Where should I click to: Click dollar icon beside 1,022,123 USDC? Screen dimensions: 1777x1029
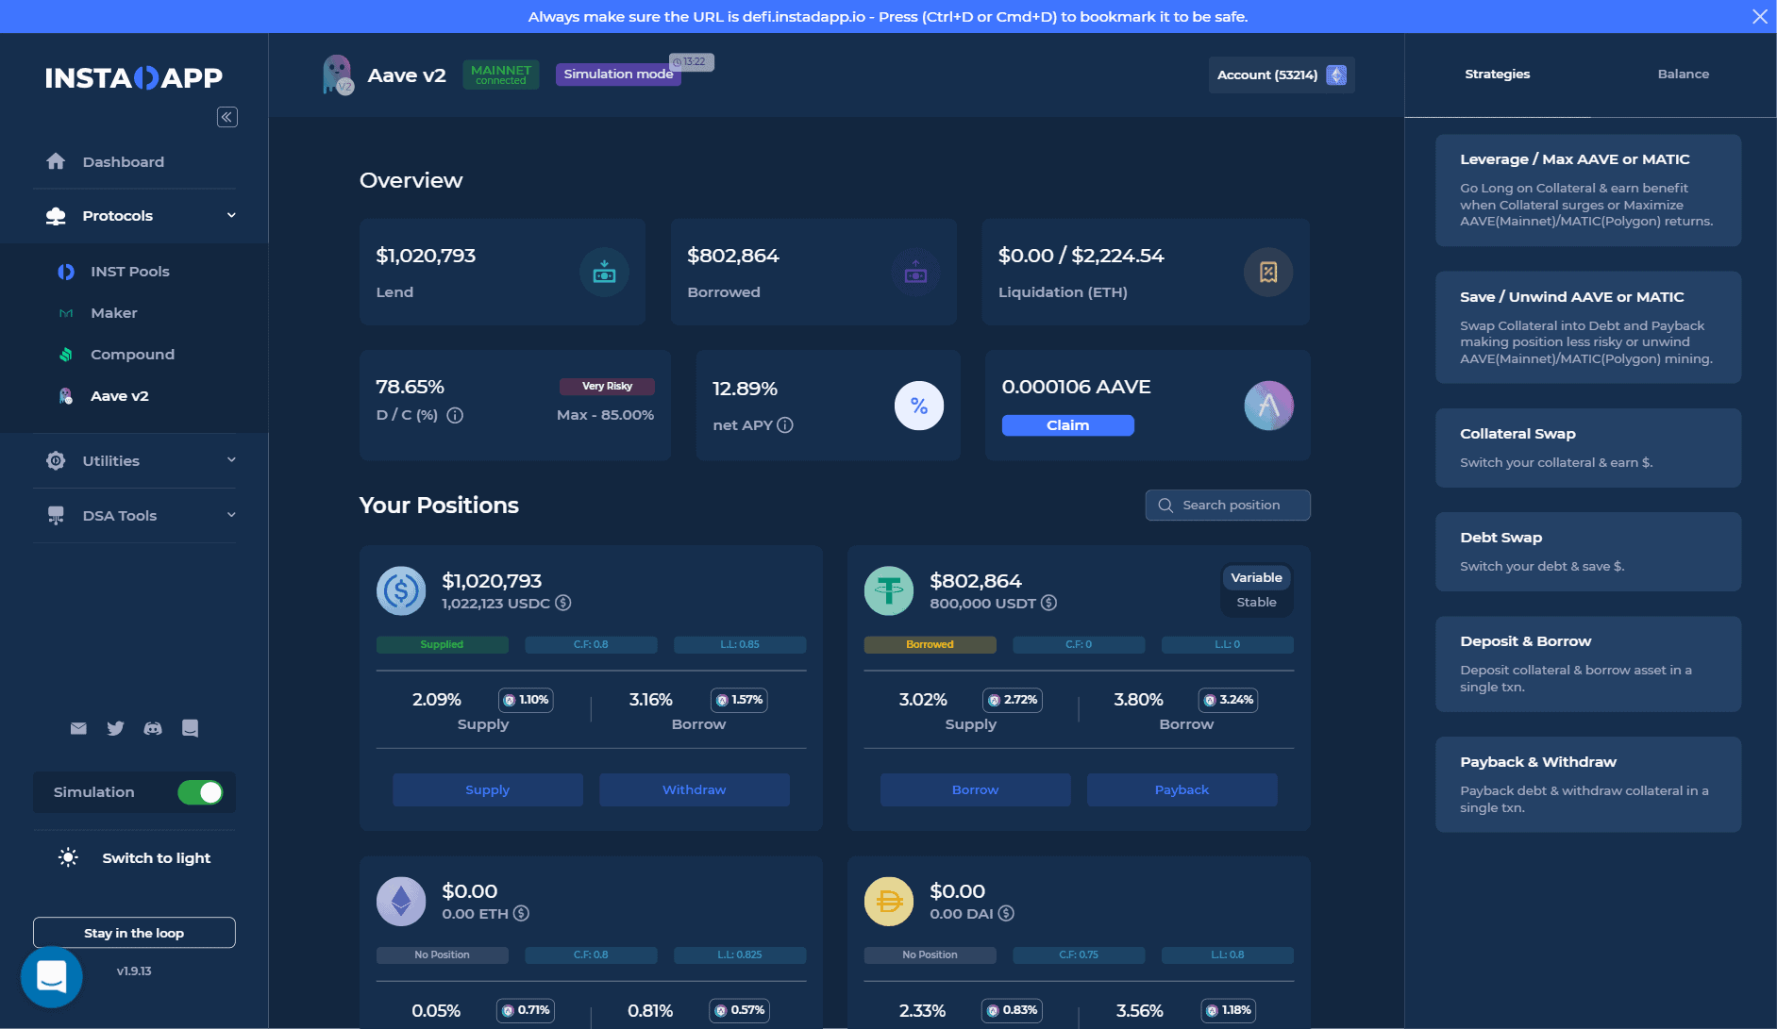tap(563, 603)
